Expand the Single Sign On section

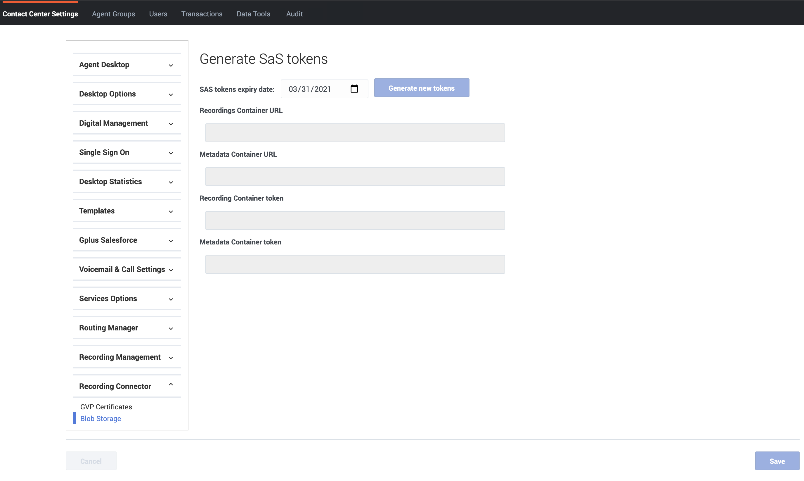point(127,152)
